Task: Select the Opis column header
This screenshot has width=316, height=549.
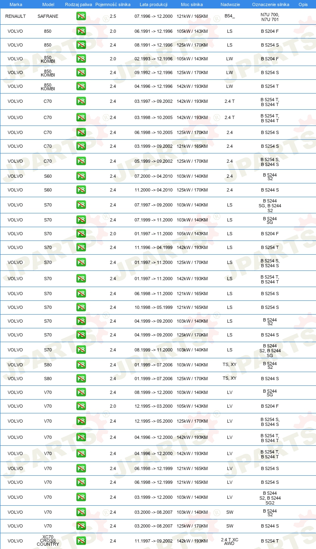Action: tap(303, 4)
